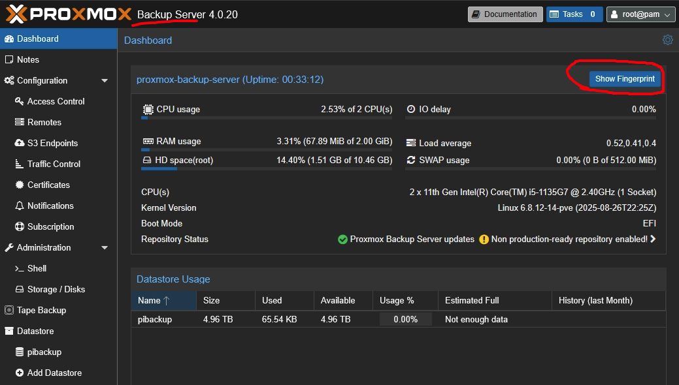Click the Access Control key icon
Image resolution: width=679 pixels, height=385 pixels.
20,101
